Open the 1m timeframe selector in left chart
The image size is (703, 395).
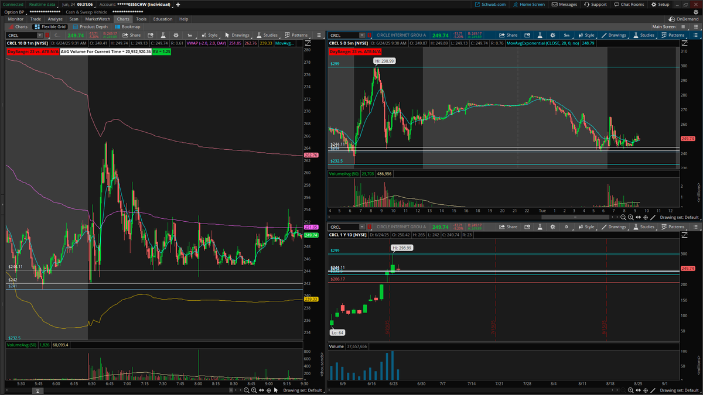point(190,35)
